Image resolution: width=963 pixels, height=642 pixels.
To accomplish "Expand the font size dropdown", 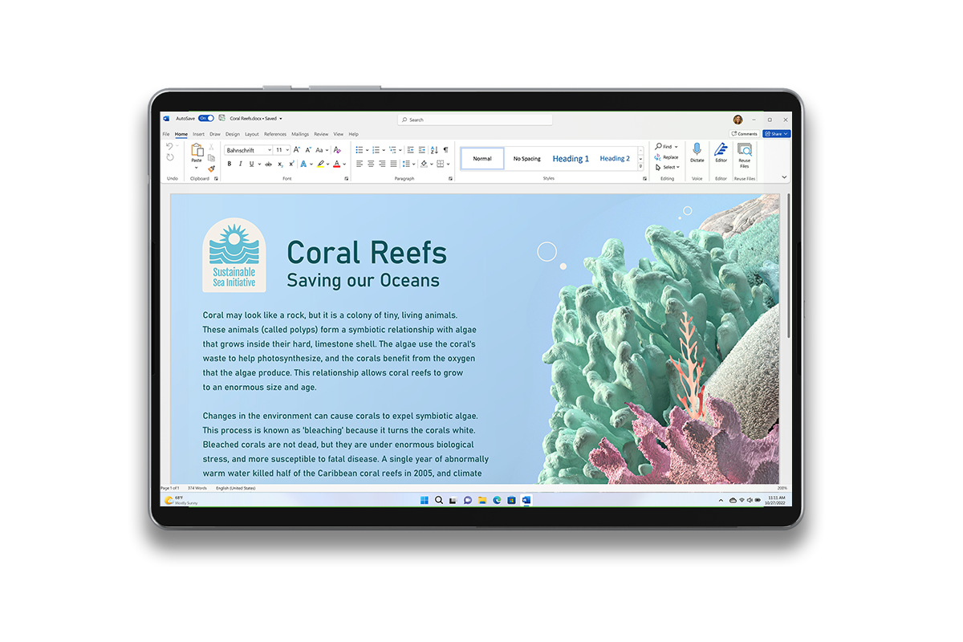I will [287, 150].
